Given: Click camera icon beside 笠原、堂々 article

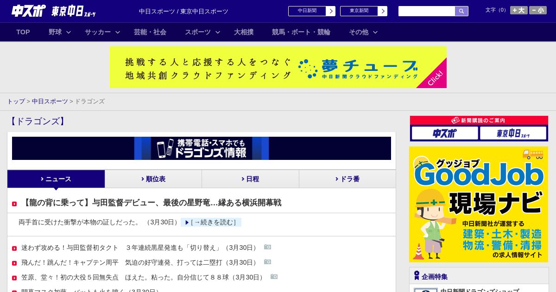Looking at the screenshot, I should click(274, 277).
